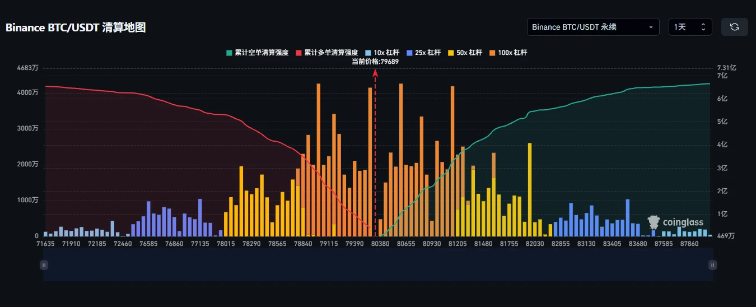Click the Binance BTC/USDT 清算地图 title
Viewport: 756px width, 307px height.
76,27
